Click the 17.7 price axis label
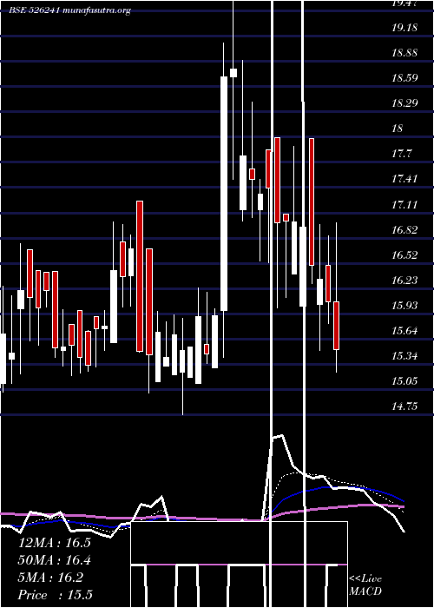The image size is (434, 608). (x=401, y=154)
